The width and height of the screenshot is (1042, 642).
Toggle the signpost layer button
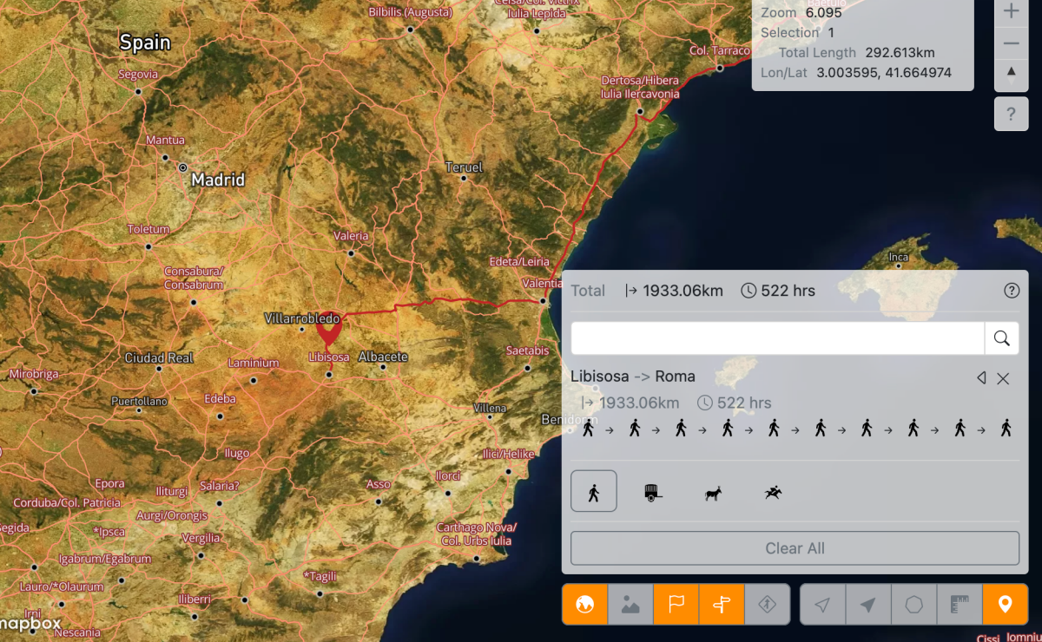point(722,605)
